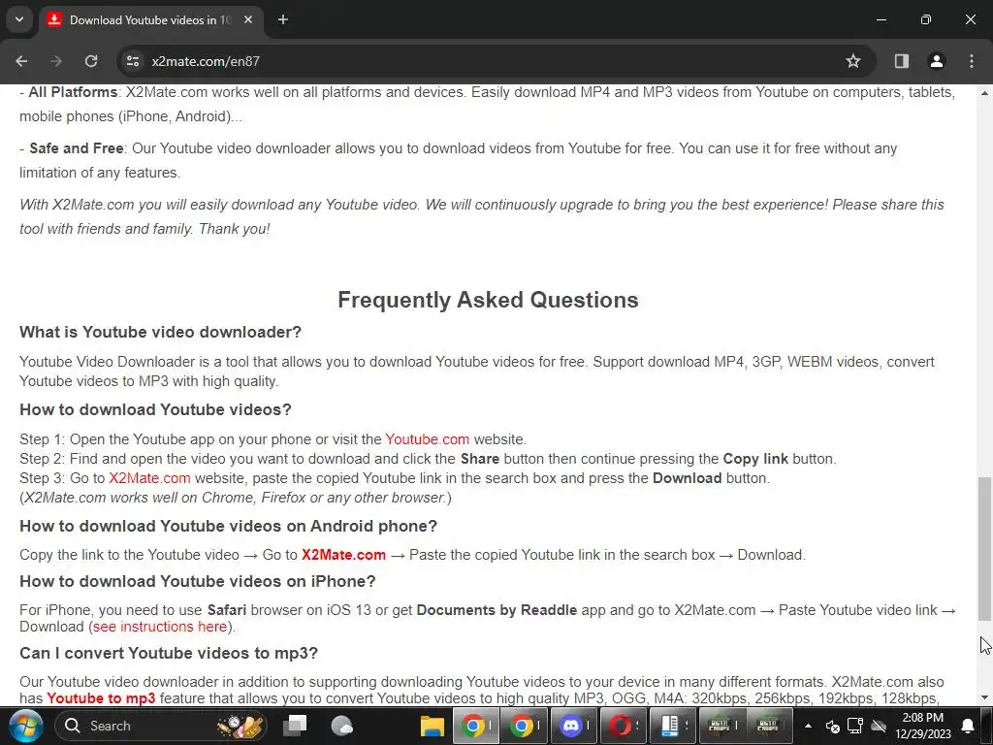This screenshot has width=993, height=745.
Task: Open the network tray icon
Action: 855,726
